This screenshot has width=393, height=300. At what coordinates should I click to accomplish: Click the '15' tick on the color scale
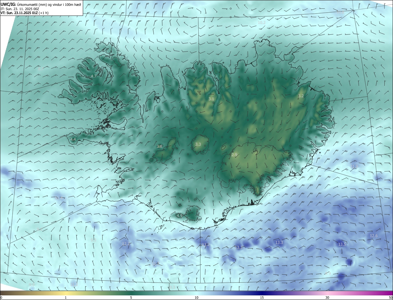262,298
